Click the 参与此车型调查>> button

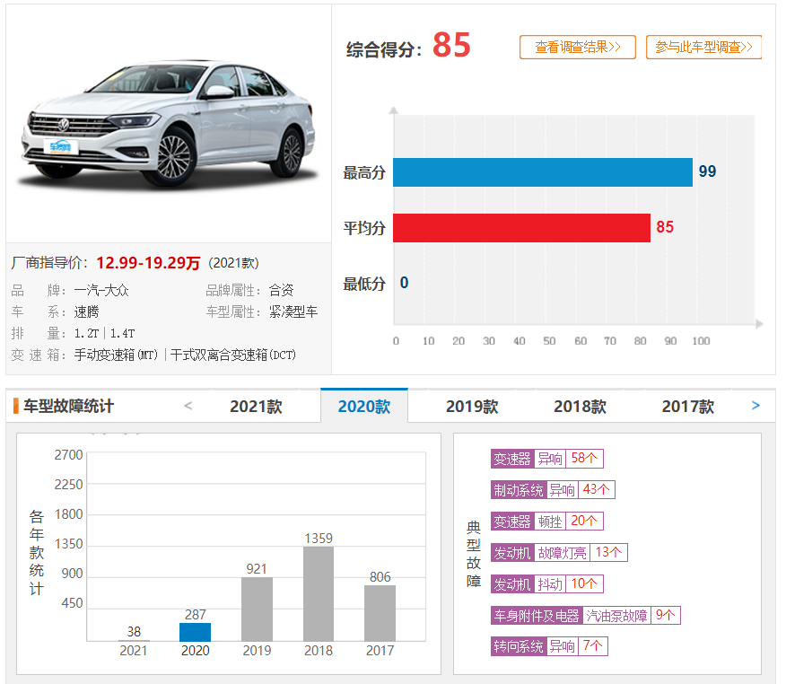pyautogui.click(x=703, y=48)
